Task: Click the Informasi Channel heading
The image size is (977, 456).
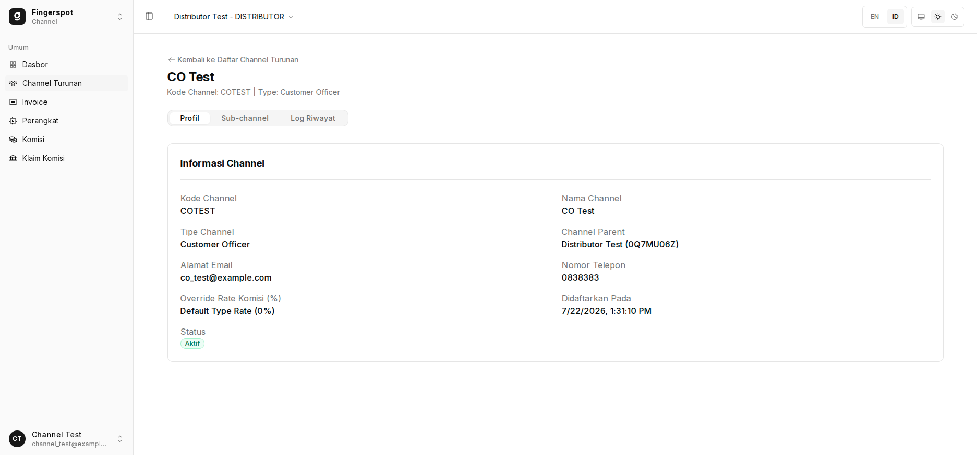Action: coord(222,163)
